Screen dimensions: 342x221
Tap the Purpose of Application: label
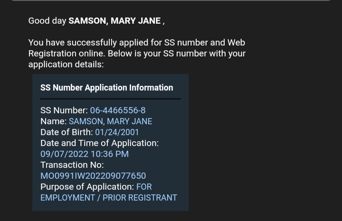[87, 187]
